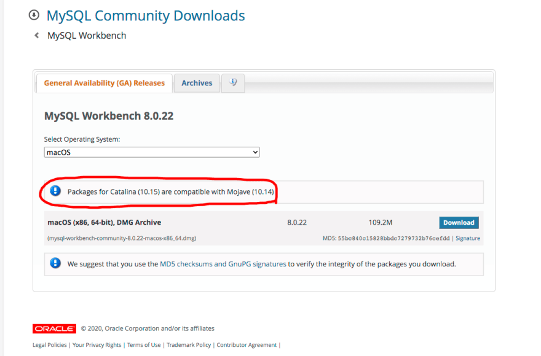Click the Catalina compatibility notice text
541x356 pixels.
(171, 192)
